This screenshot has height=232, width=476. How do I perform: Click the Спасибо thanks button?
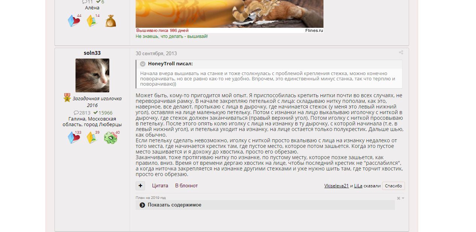pos(393,186)
